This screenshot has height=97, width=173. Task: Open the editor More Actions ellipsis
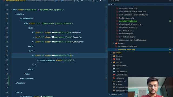(x=104, y=1)
